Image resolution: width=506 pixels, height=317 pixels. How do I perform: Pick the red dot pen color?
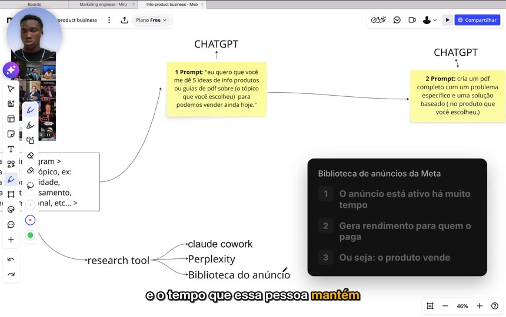[x=31, y=220]
